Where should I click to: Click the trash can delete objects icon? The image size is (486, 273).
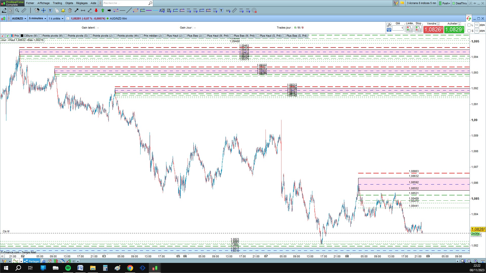pos(70,10)
